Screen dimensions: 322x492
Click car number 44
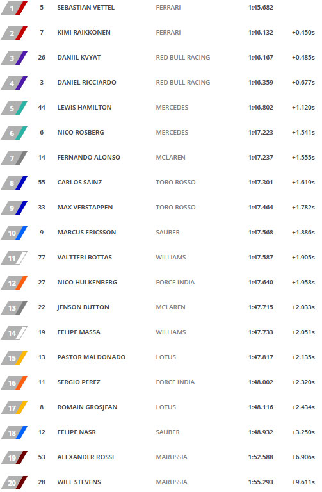point(42,108)
